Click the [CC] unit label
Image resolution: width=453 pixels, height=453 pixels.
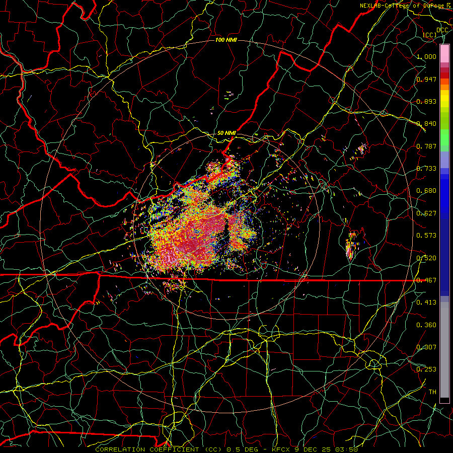[x=430, y=35]
